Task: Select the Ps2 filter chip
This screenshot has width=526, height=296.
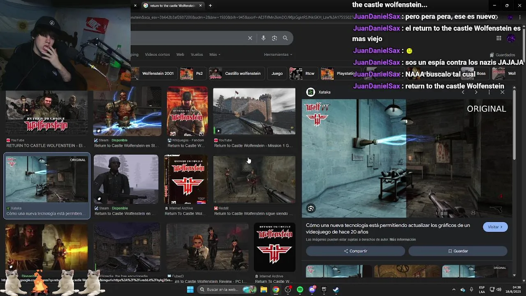Action: [x=193, y=74]
